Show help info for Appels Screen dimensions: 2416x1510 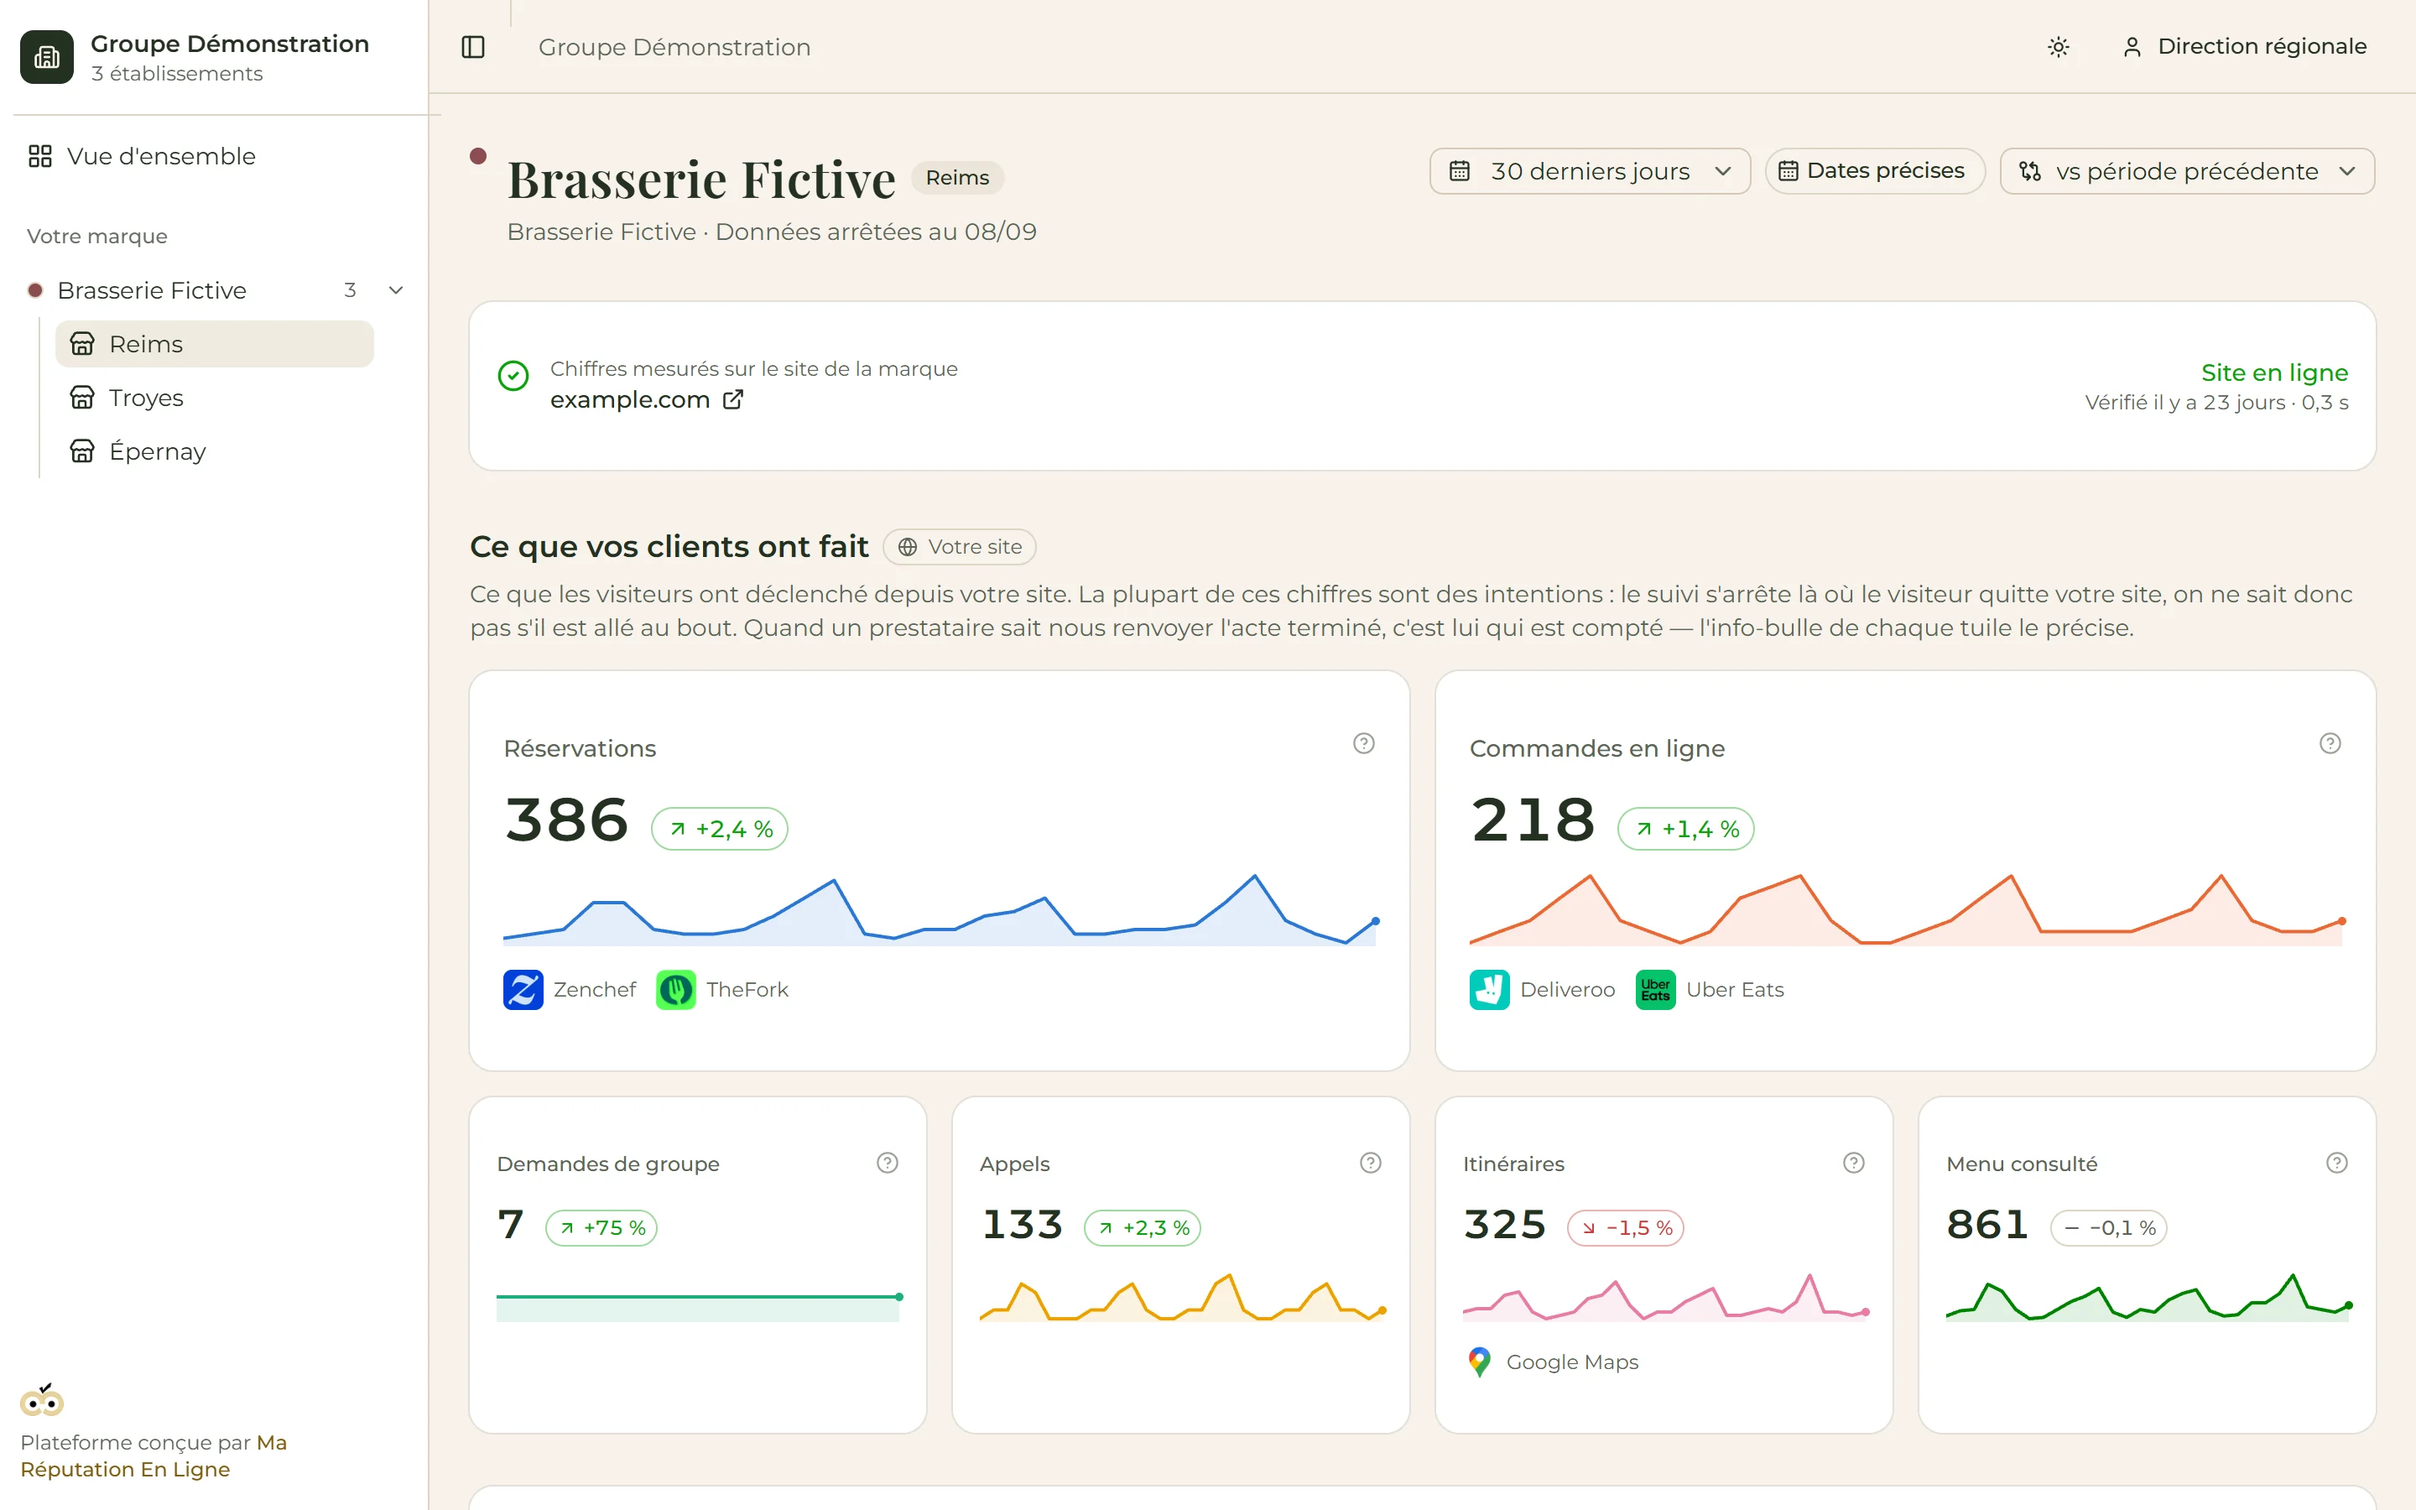coord(1371,1164)
